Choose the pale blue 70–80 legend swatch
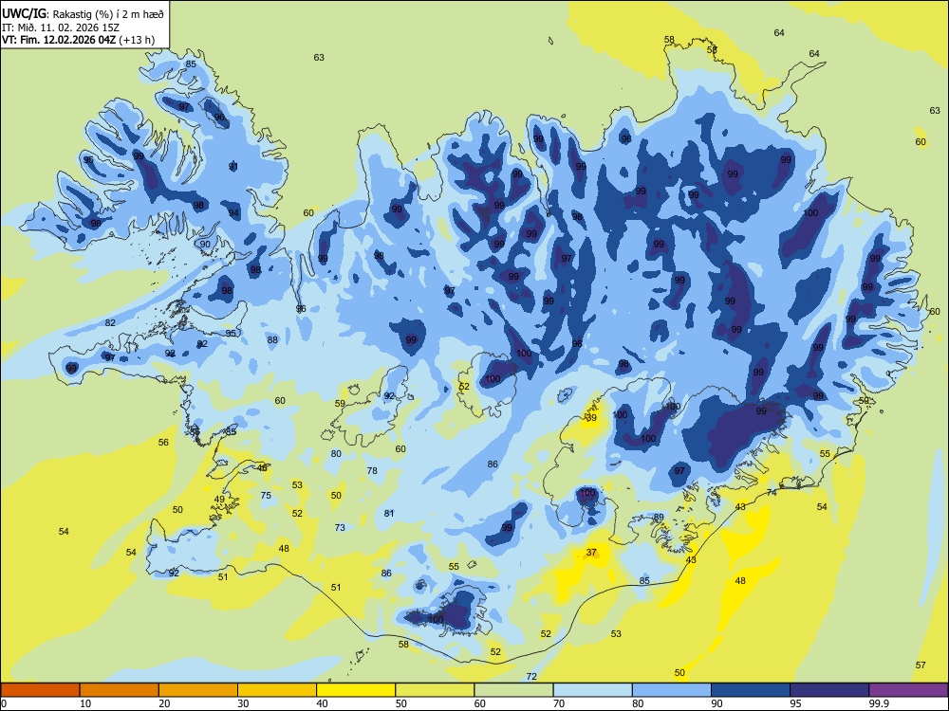The image size is (949, 711). click(592, 690)
